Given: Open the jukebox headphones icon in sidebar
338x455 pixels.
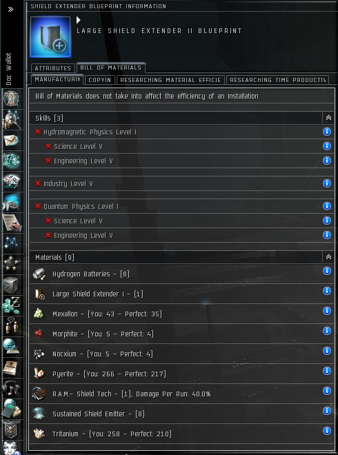Looking at the screenshot, I should click(x=12, y=388).
